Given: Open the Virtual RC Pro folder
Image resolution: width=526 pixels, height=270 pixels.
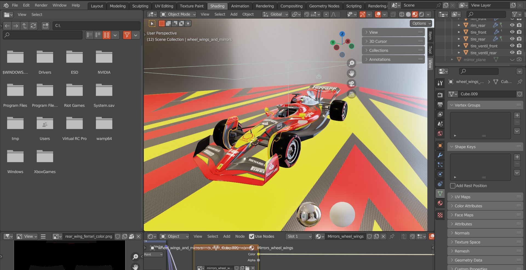Looking at the screenshot, I should pyautogui.click(x=74, y=129).
